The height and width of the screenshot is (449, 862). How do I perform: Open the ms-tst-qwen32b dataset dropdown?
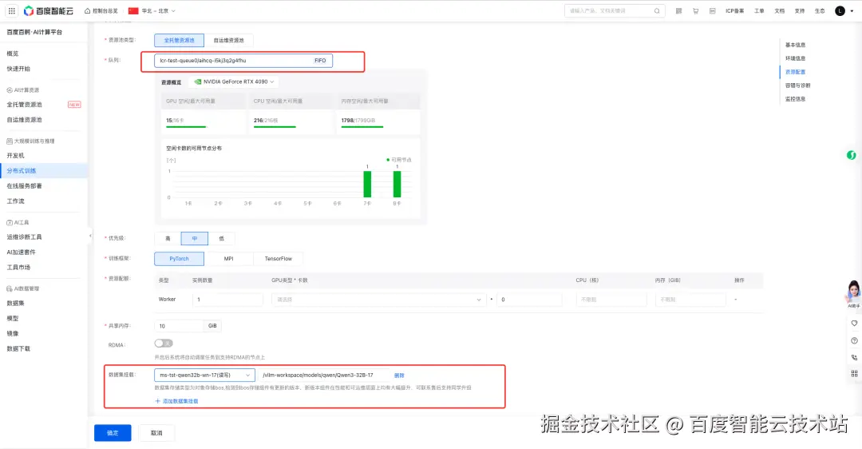click(x=204, y=375)
